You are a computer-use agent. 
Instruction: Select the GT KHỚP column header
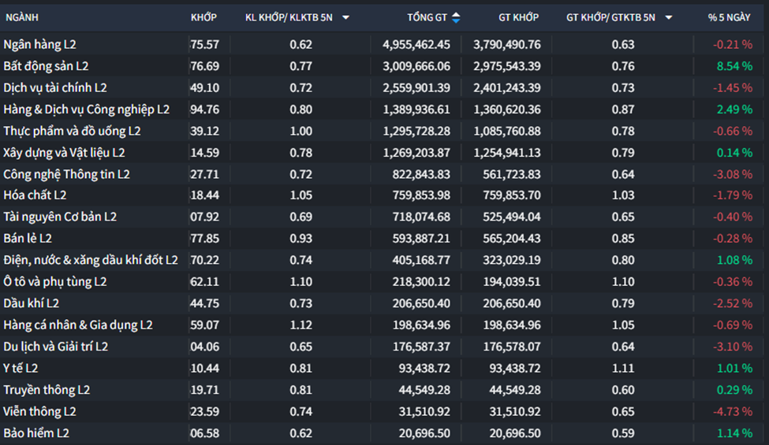[518, 17]
